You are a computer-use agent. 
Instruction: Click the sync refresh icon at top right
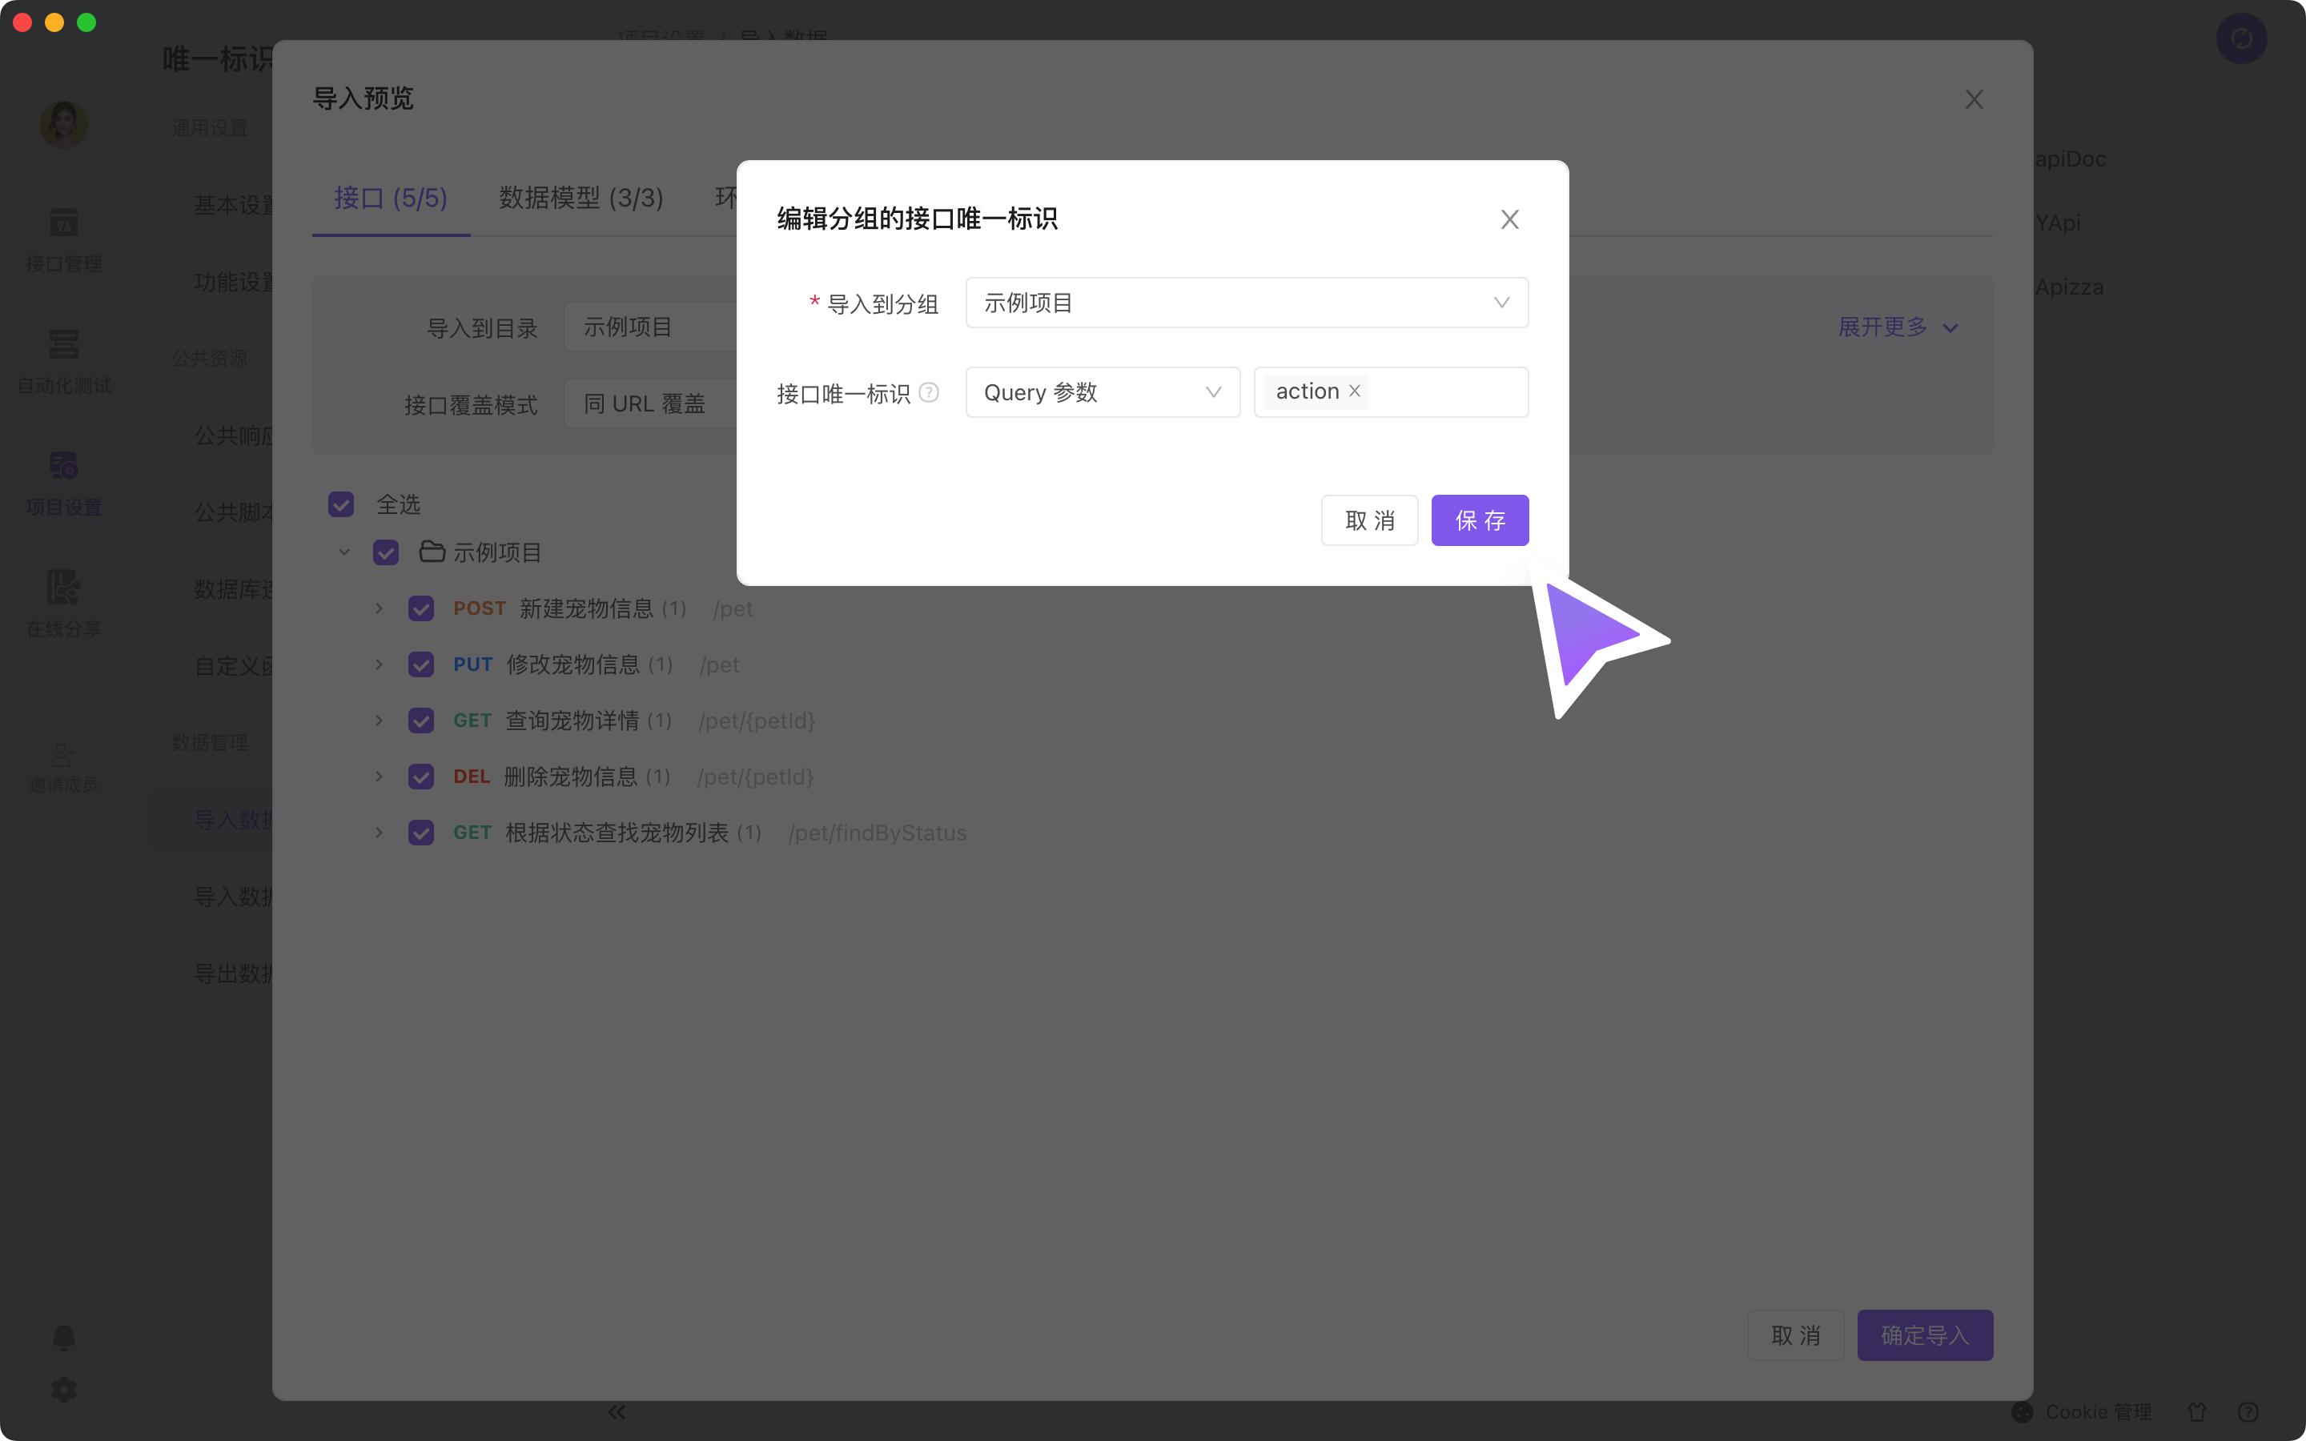pyautogui.click(x=2241, y=38)
